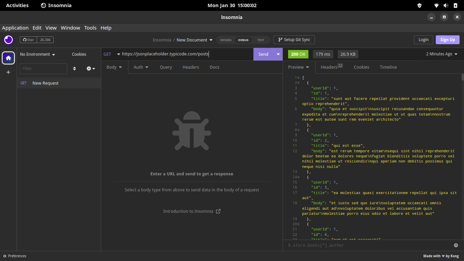Screen dimensions: 464x261
Task: Click the circled plus icon to add a request
Action: tap(89, 68)
